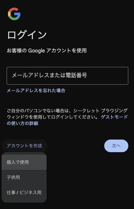Click the ログイン heading text
Screen dimensions: 134x209
27,35
